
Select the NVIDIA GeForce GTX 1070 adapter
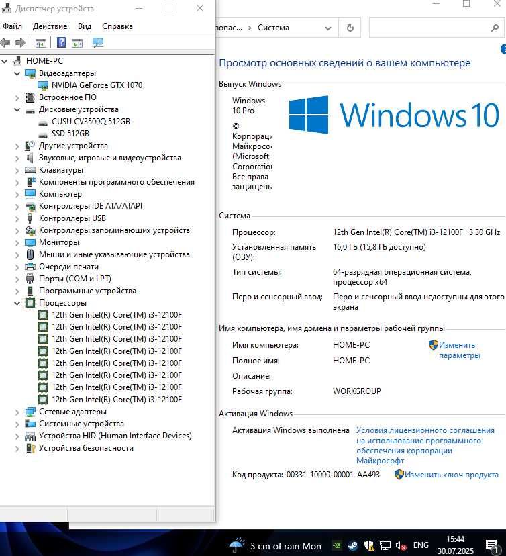click(97, 85)
